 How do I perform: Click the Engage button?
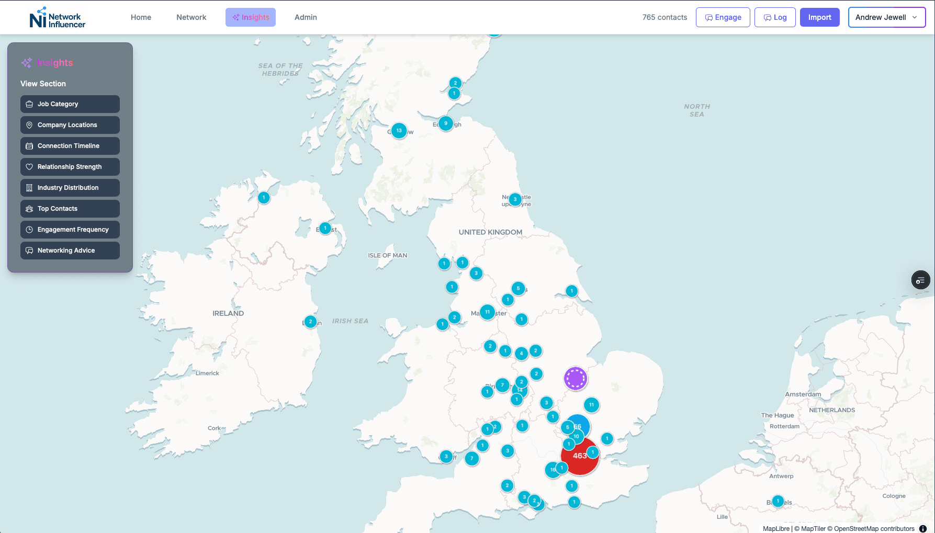[x=723, y=17]
